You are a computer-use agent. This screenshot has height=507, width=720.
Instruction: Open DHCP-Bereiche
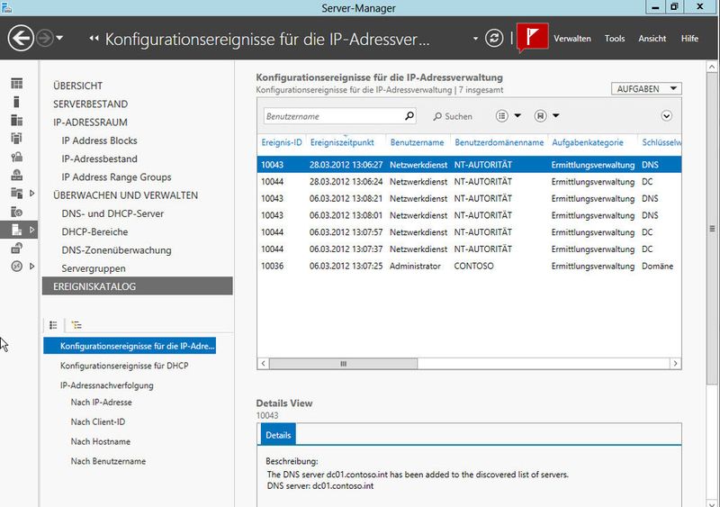94,232
